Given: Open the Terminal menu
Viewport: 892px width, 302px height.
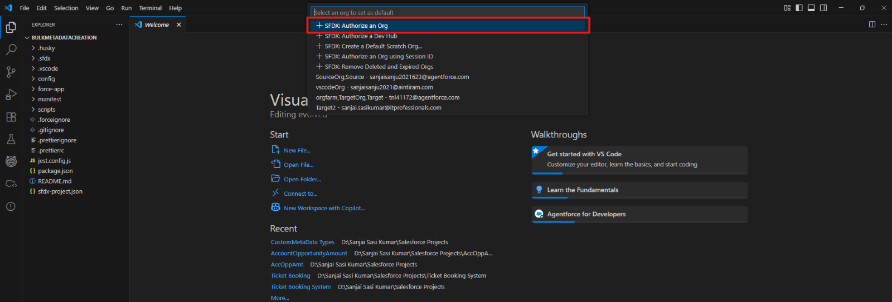Looking at the screenshot, I should (150, 8).
